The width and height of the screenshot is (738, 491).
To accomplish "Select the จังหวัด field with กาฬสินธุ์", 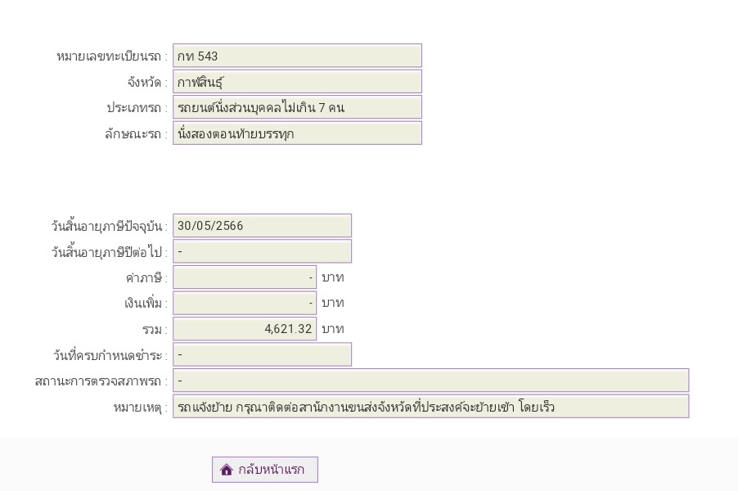I will click(x=297, y=82).
